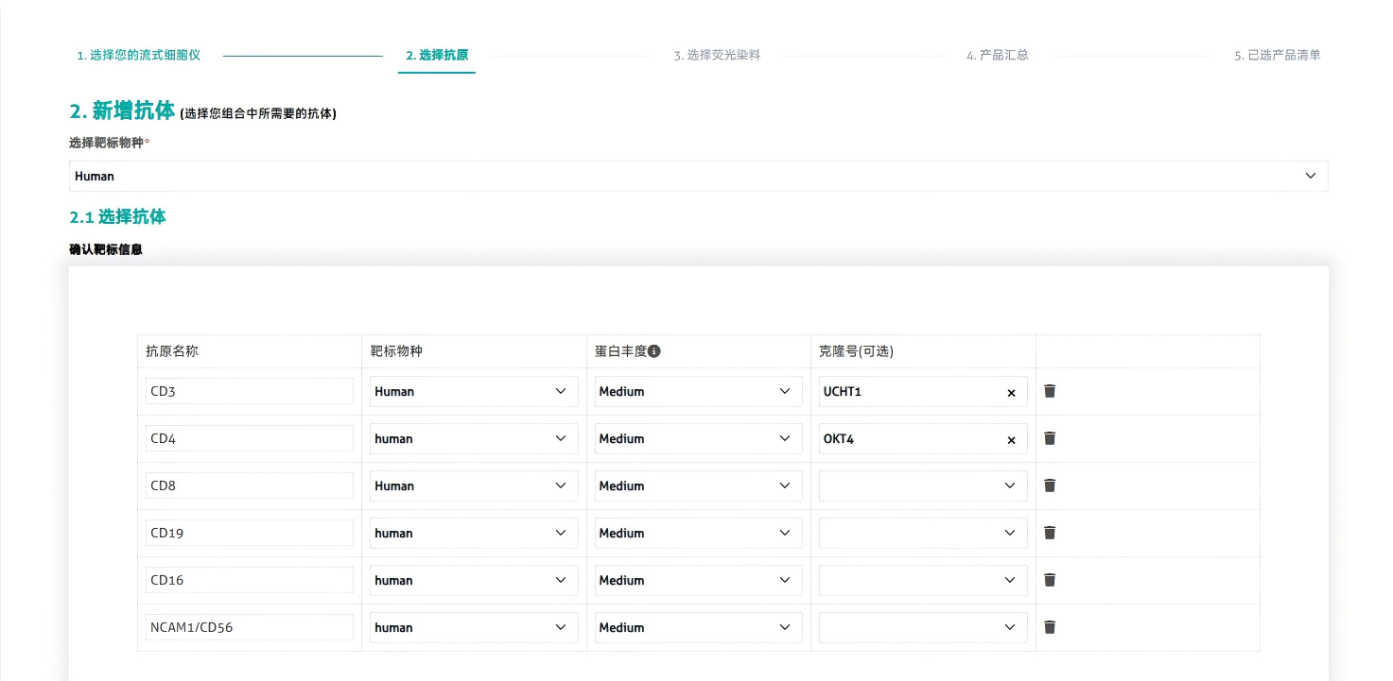Viewport: 1393px width, 681px height.
Task: Switch to step 3 选择荧光染料
Action: click(717, 56)
